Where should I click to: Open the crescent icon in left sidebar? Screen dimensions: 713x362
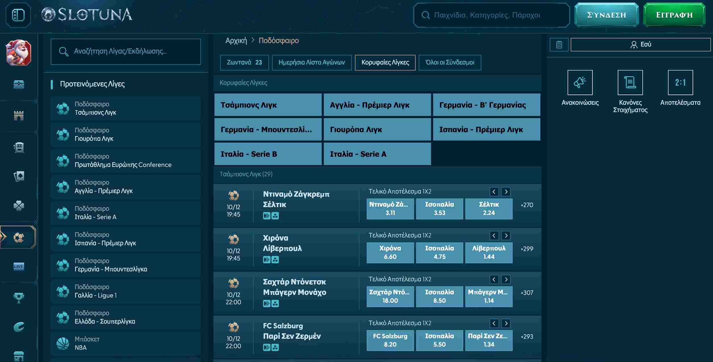tap(19, 327)
